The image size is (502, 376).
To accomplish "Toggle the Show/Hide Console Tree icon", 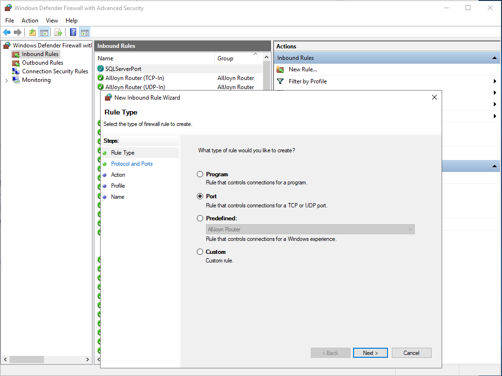I will (44, 32).
